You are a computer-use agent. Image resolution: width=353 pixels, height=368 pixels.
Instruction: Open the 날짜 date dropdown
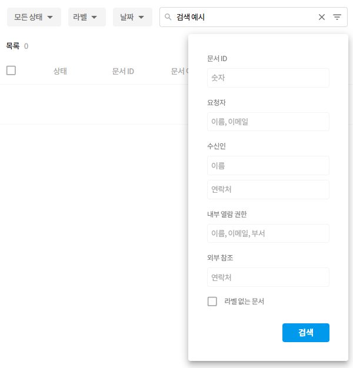[x=132, y=17]
